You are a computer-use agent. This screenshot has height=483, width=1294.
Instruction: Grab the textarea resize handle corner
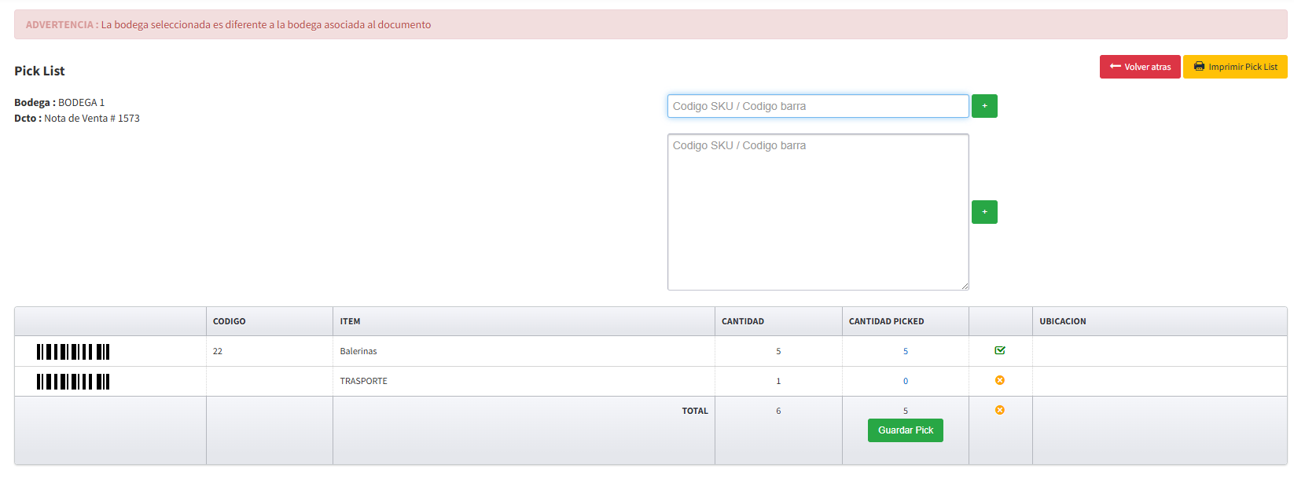pyautogui.click(x=965, y=286)
